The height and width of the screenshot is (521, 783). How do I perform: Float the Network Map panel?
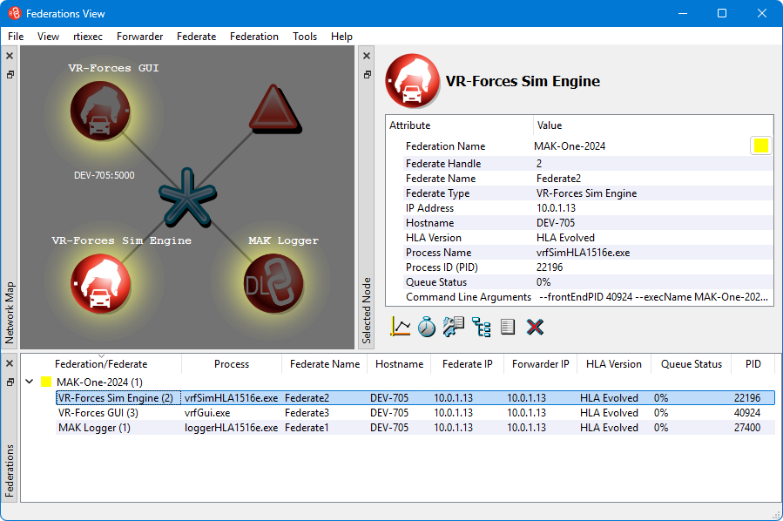tap(10, 75)
